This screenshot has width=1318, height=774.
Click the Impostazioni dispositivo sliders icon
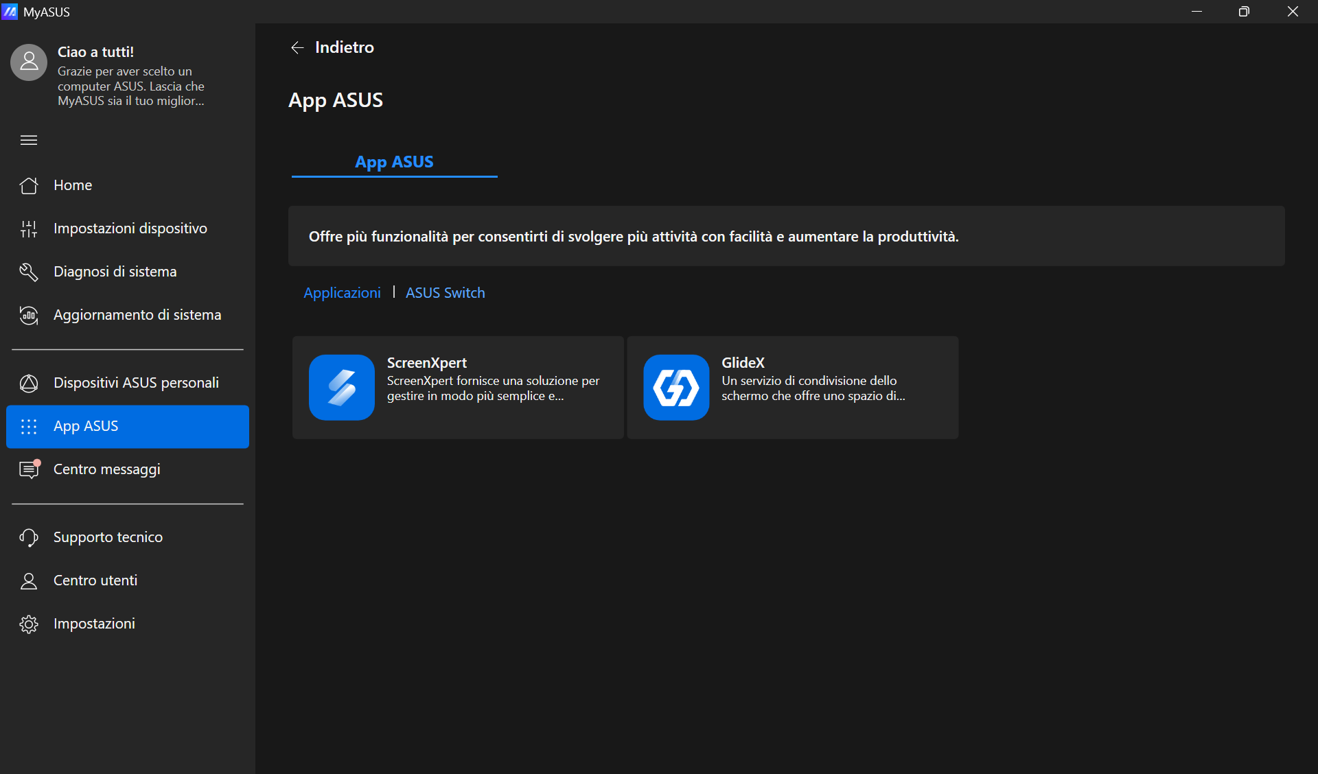(29, 228)
